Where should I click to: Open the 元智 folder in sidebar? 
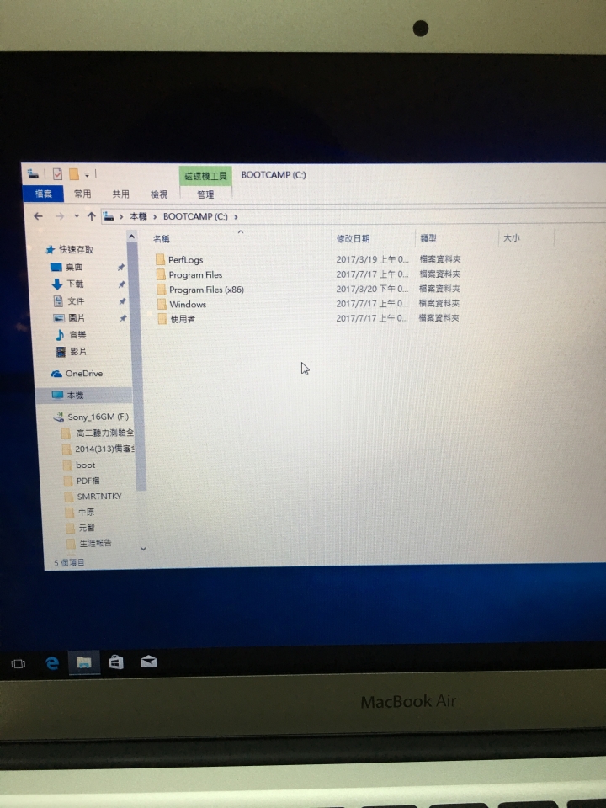point(87,528)
